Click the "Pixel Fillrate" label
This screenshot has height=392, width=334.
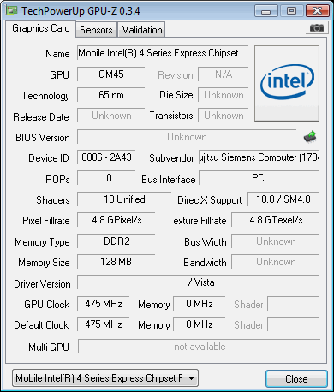tap(46, 221)
